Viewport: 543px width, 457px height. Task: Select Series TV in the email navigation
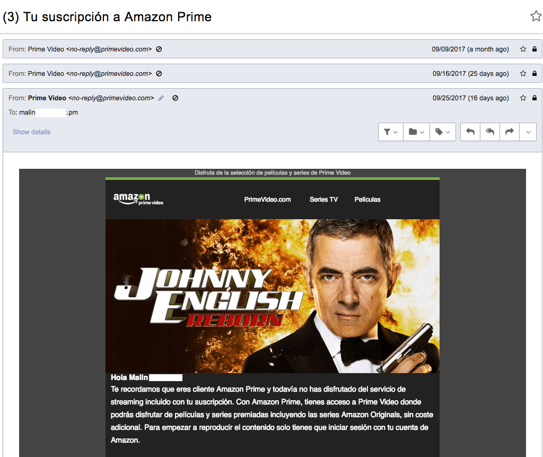coord(323,200)
